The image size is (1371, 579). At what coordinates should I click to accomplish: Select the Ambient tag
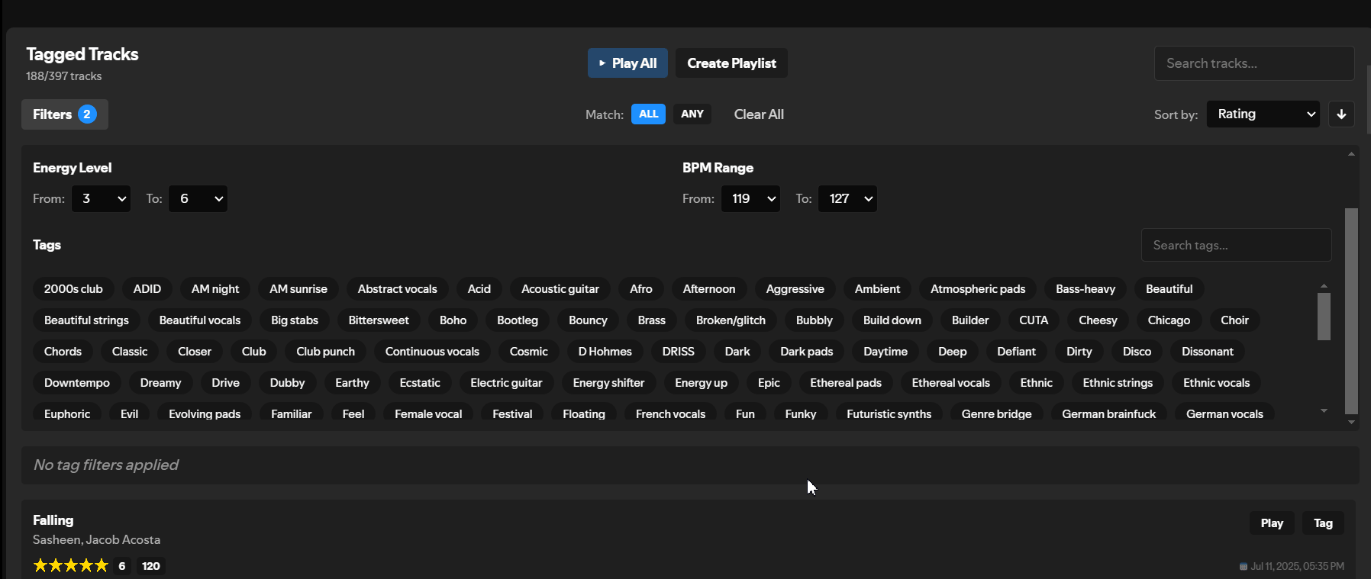[x=877, y=289]
